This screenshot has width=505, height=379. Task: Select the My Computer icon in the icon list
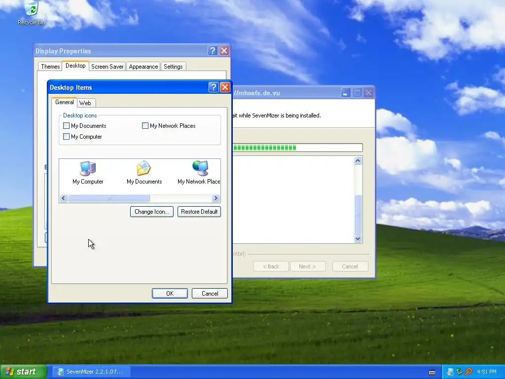coord(88,173)
